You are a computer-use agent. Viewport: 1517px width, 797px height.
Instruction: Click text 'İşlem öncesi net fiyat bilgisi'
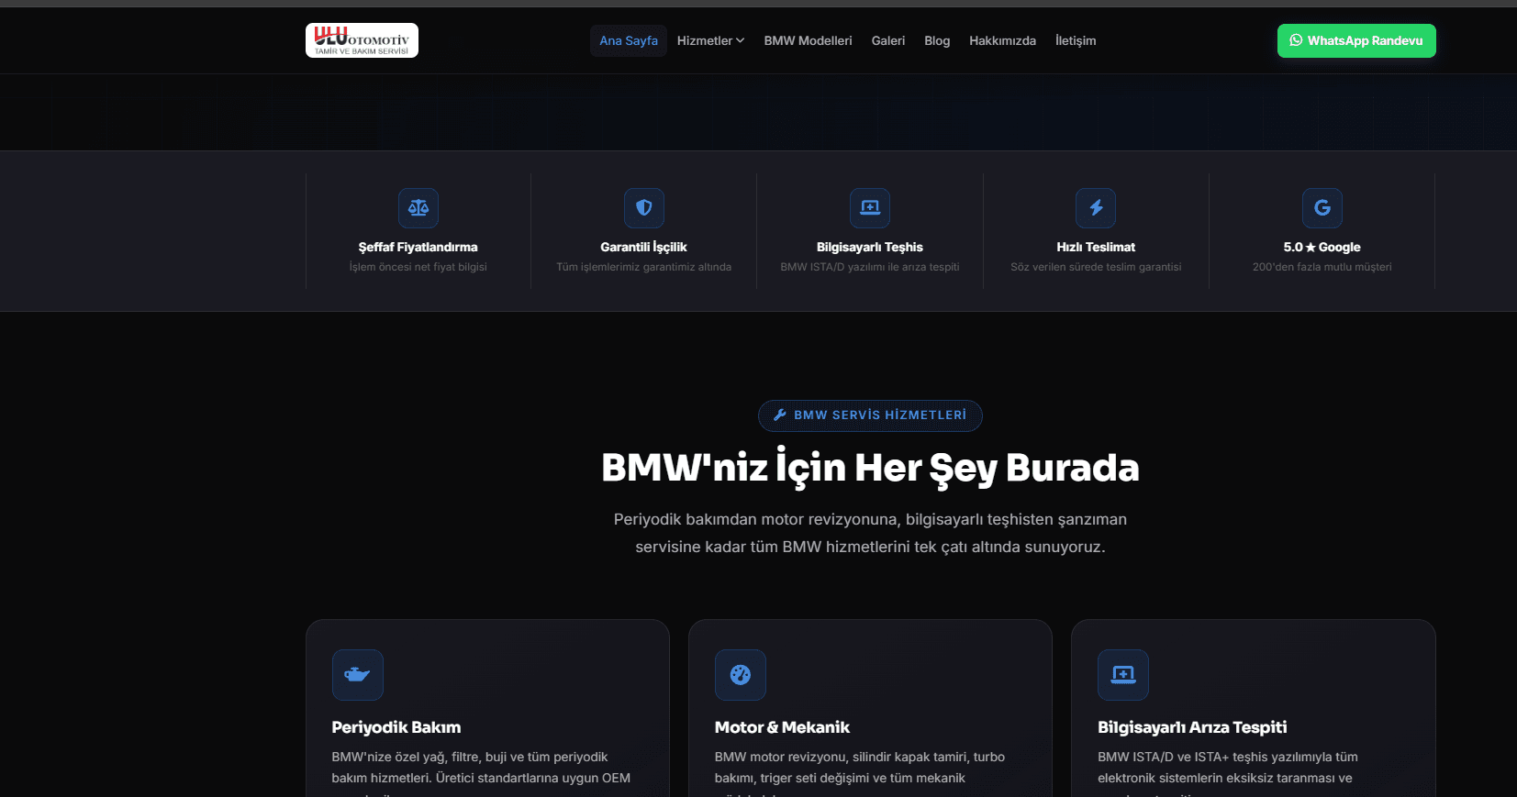click(x=418, y=267)
